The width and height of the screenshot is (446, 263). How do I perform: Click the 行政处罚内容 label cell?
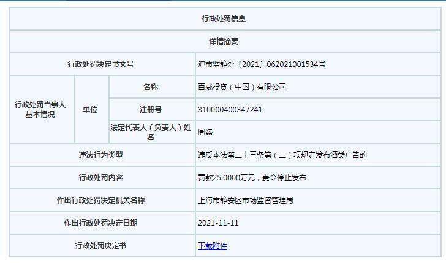point(102,178)
